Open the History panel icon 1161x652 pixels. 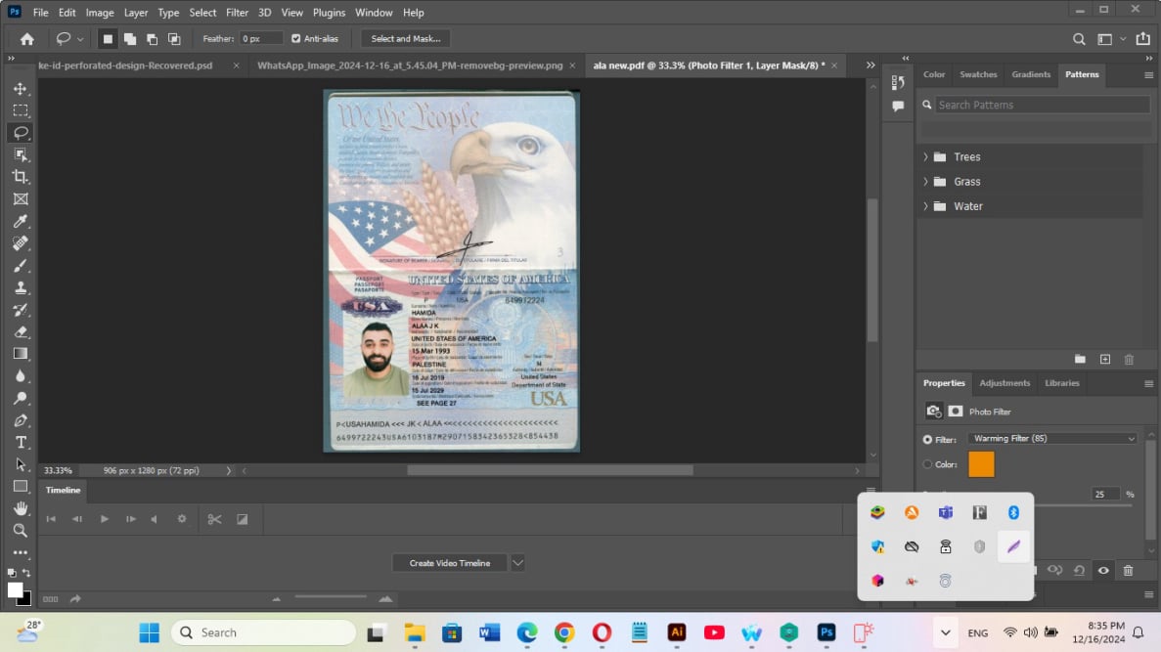coord(898,82)
